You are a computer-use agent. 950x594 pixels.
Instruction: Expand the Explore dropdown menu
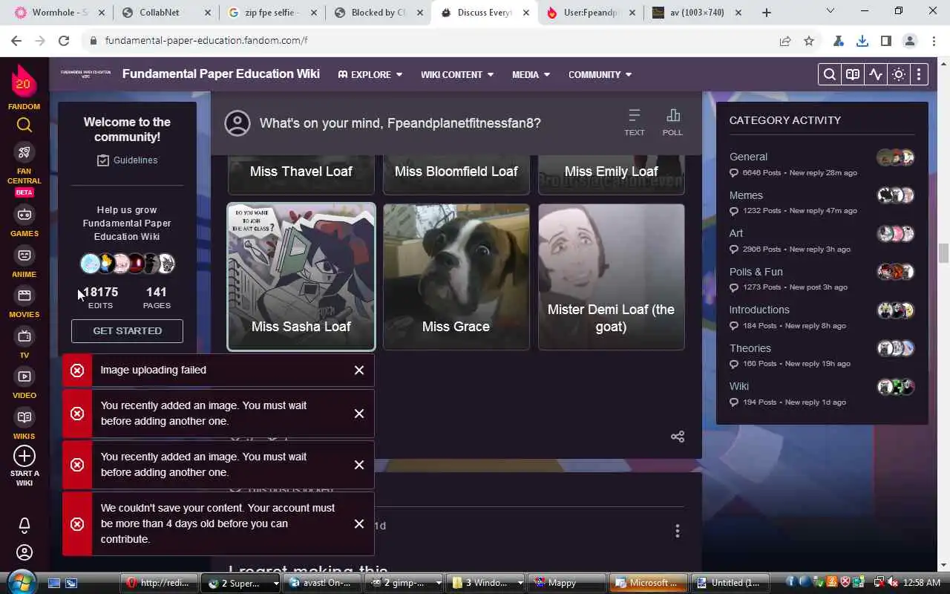tap(370, 74)
